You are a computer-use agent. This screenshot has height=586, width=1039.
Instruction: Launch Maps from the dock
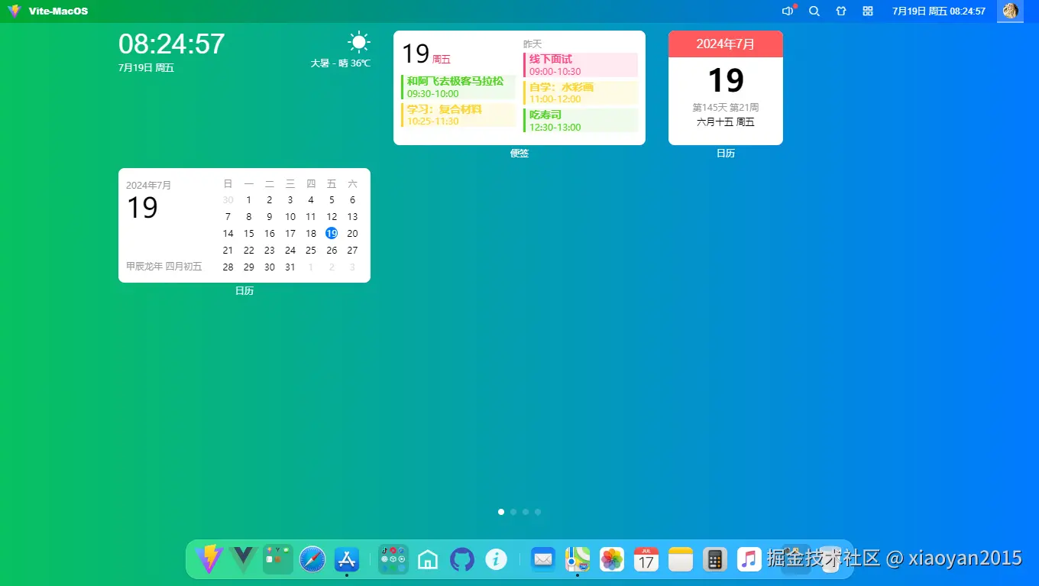[578, 559]
